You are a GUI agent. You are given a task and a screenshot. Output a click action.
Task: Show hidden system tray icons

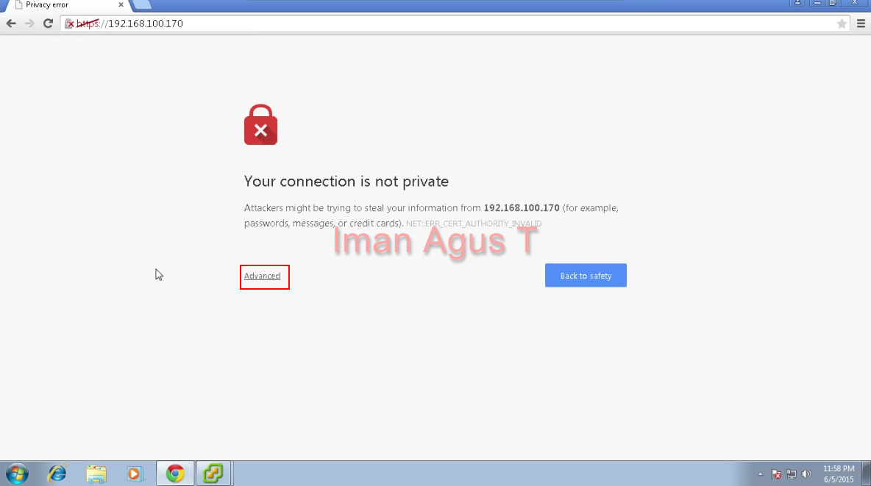760,474
